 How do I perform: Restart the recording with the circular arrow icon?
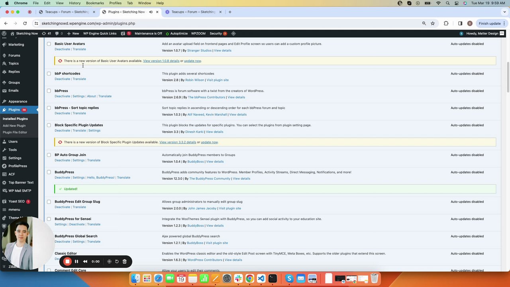pos(117,261)
